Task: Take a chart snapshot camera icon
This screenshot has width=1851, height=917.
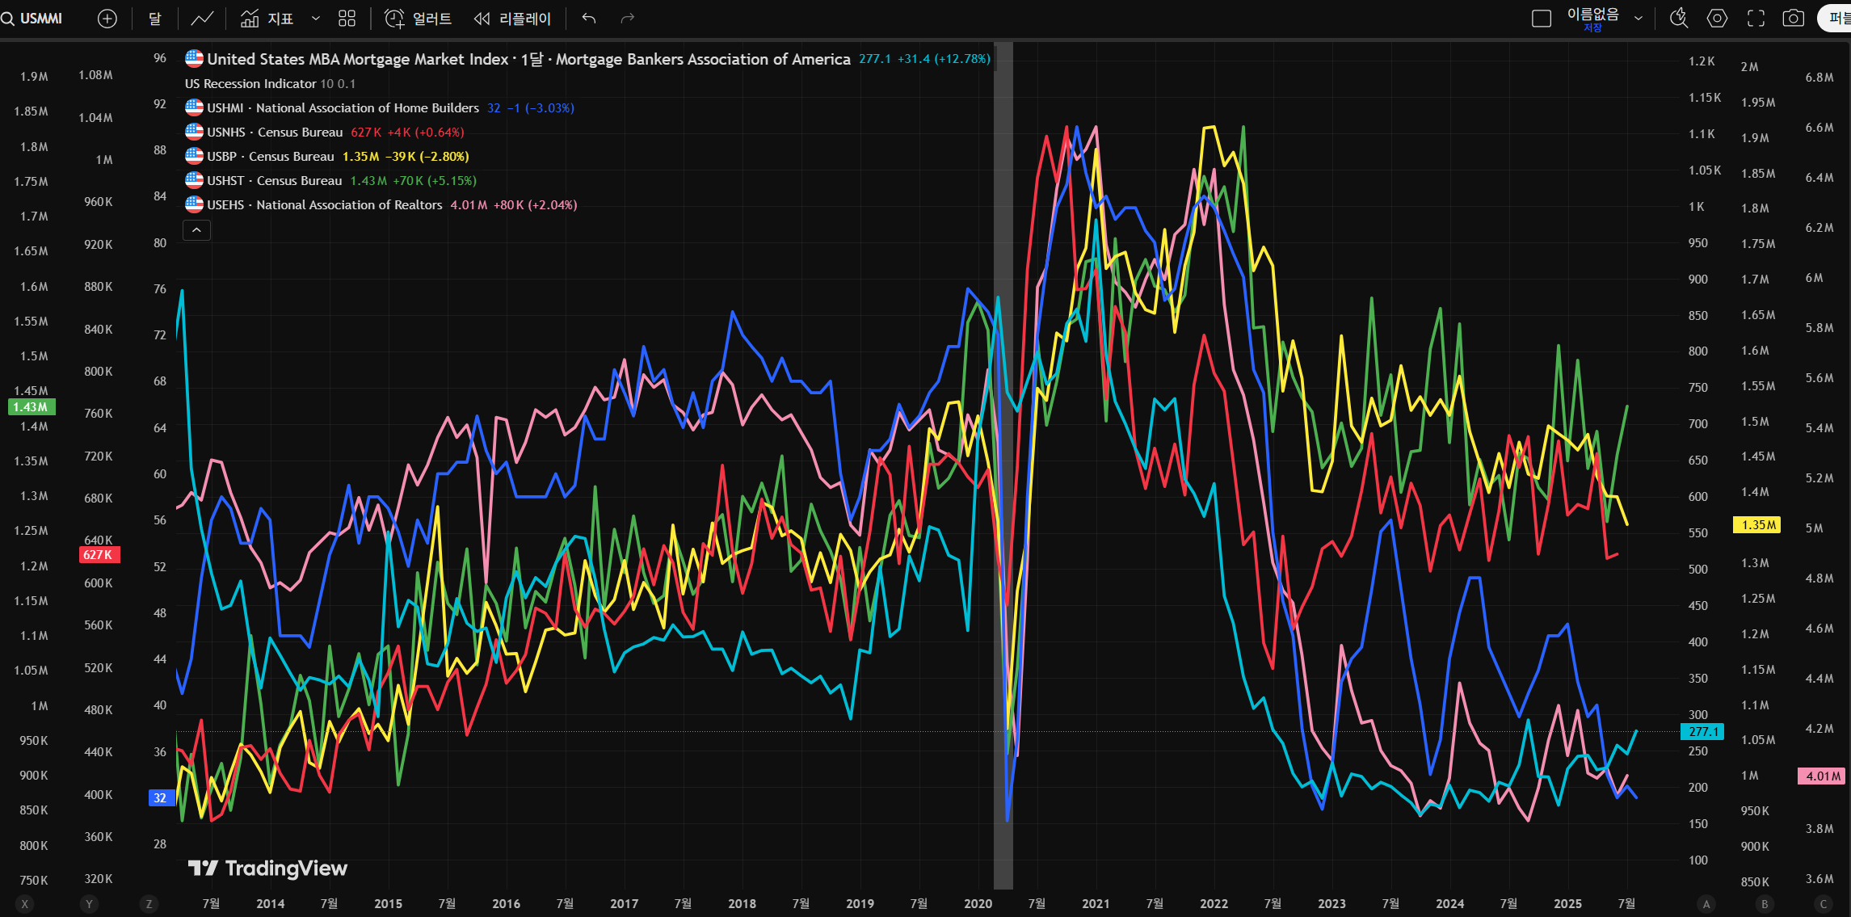Action: pos(1794,19)
